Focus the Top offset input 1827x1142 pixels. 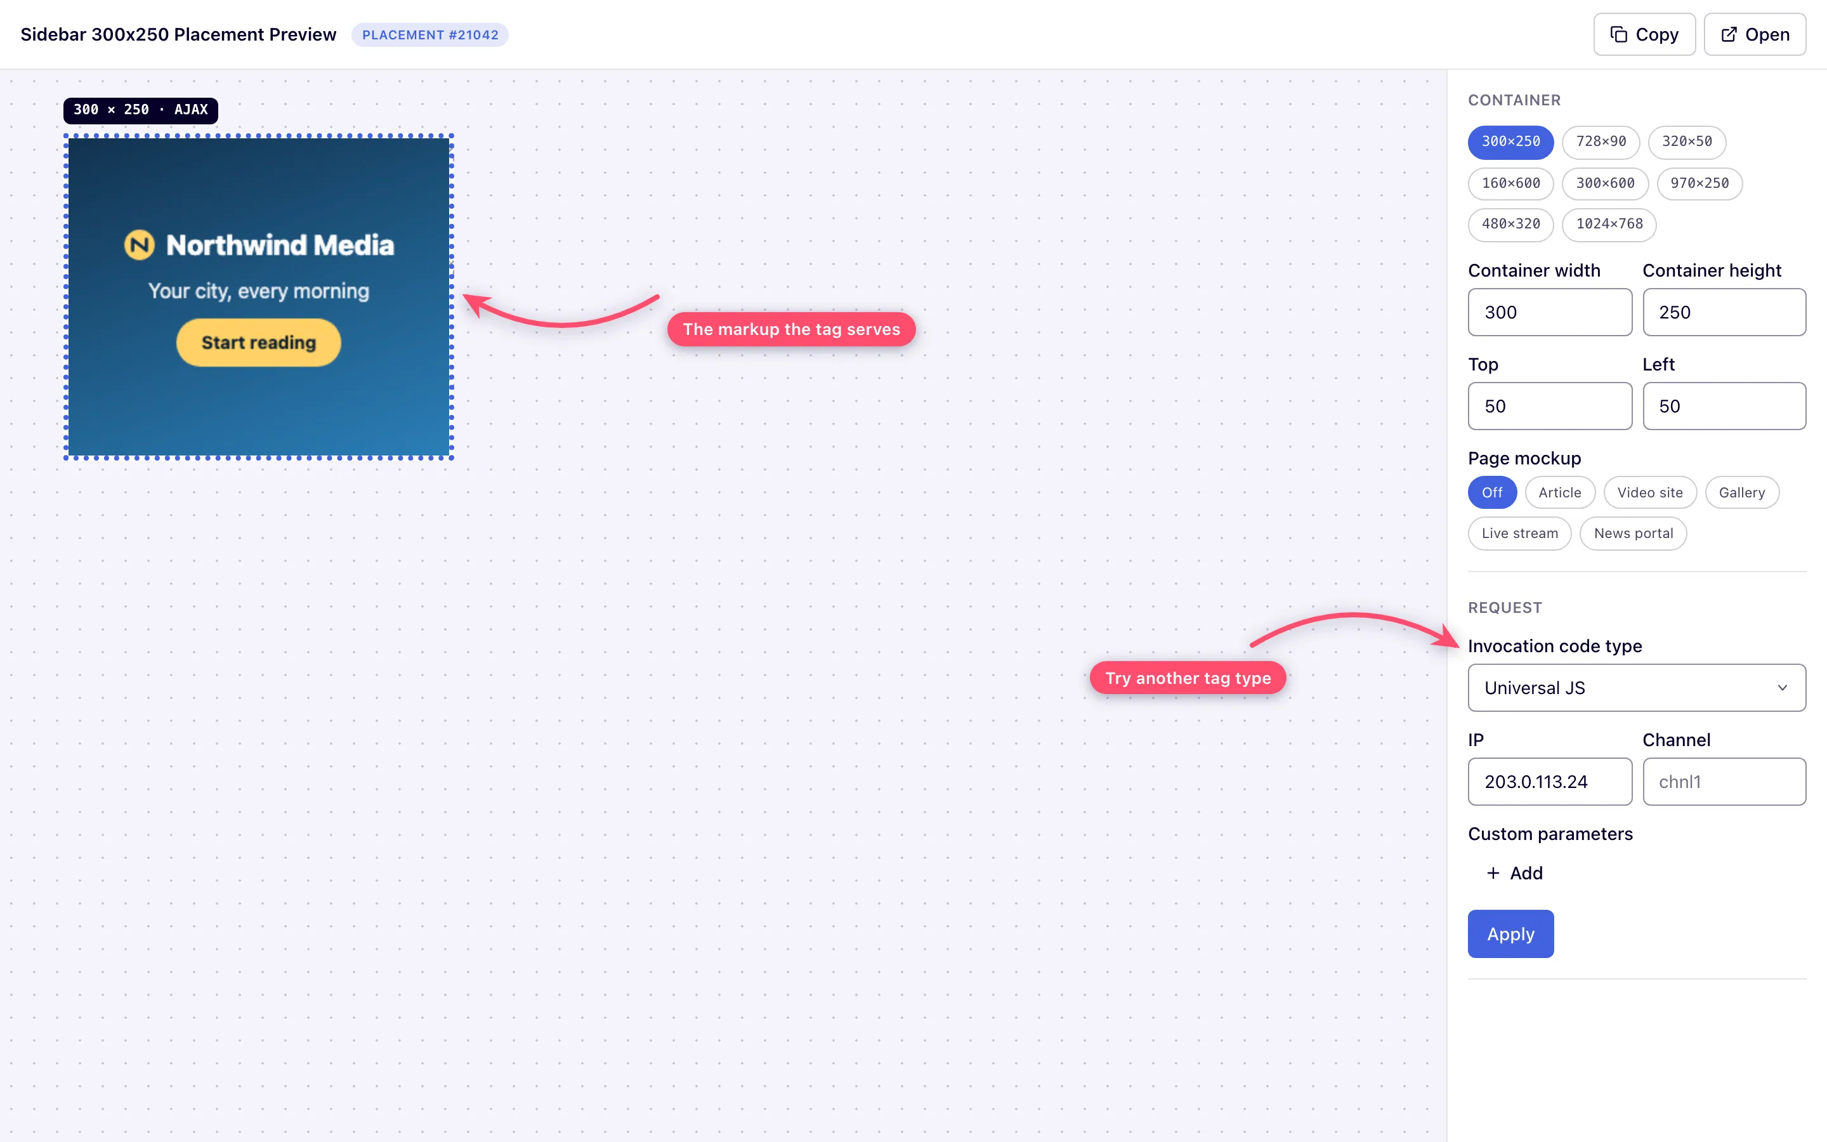(1549, 406)
